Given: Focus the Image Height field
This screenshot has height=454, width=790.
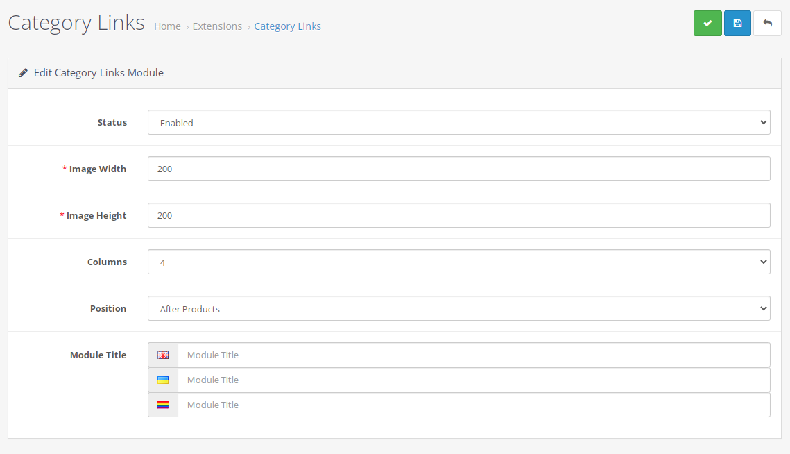Looking at the screenshot, I should 459,215.
